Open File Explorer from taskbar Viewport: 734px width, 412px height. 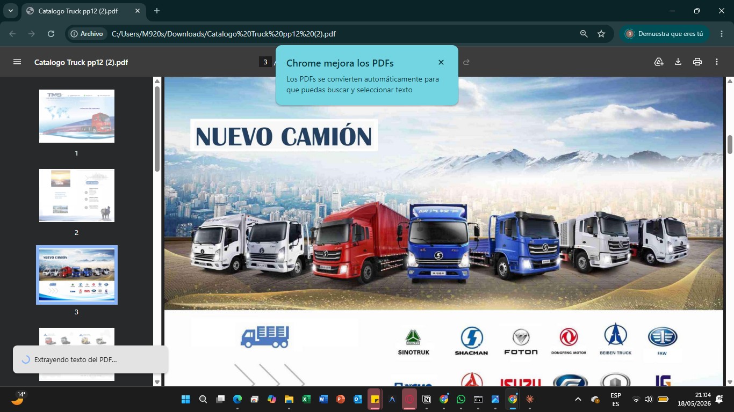289,399
